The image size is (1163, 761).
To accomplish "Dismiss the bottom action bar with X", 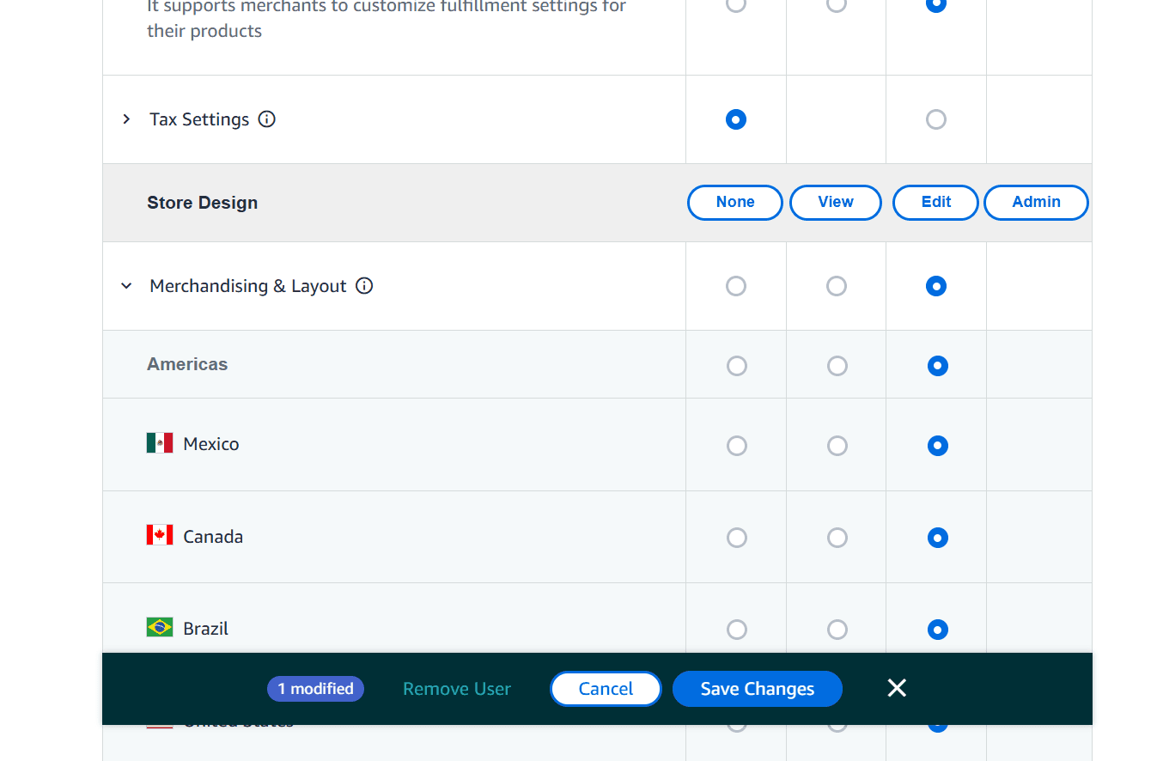I will [x=897, y=688].
